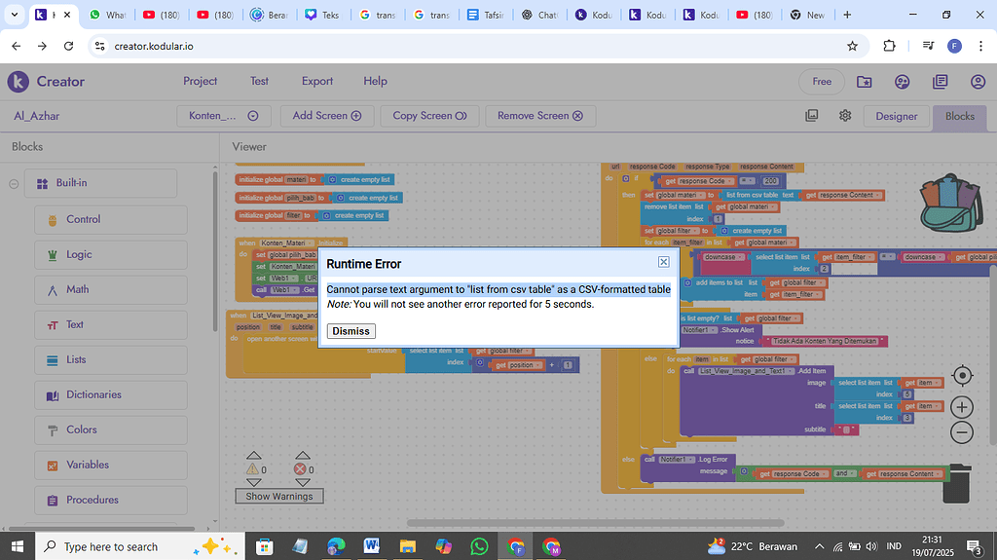The width and height of the screenshot is (997, 560).
Task: Switch to the Designer view
Action: tap(896, 116)
